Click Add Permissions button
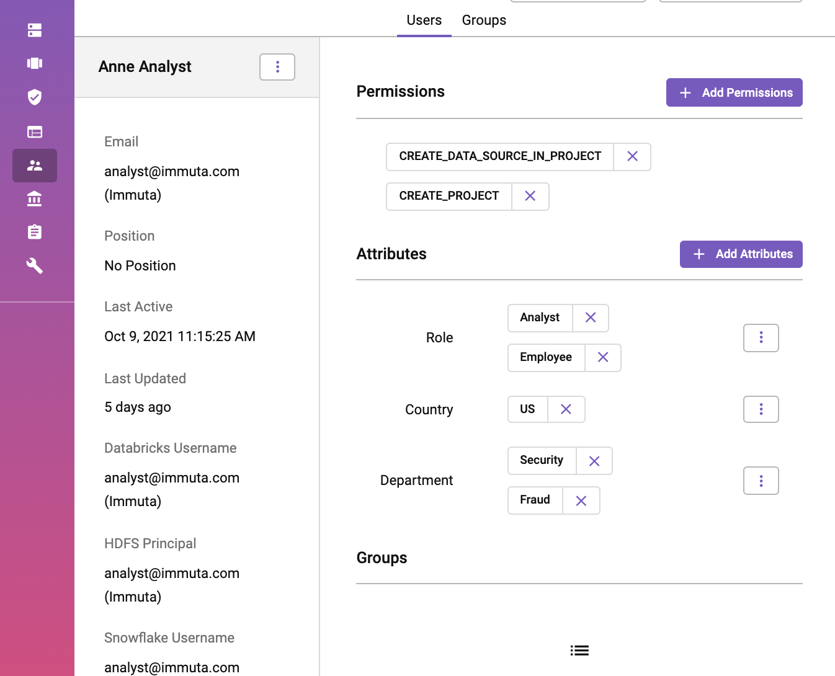 click(735, 92)
